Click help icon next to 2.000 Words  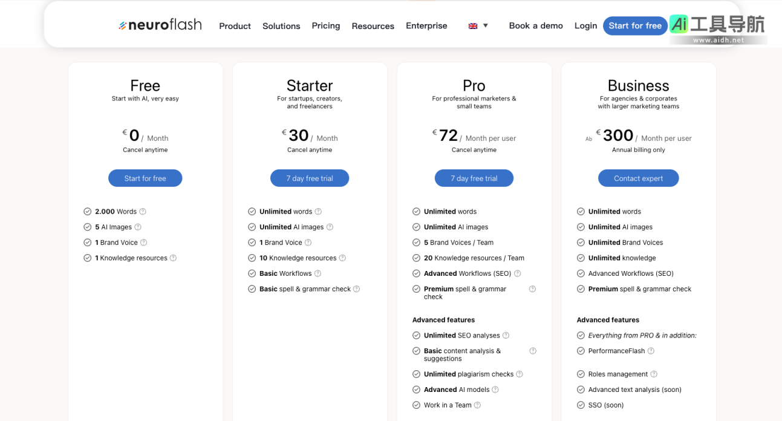(x=143, y=212)
